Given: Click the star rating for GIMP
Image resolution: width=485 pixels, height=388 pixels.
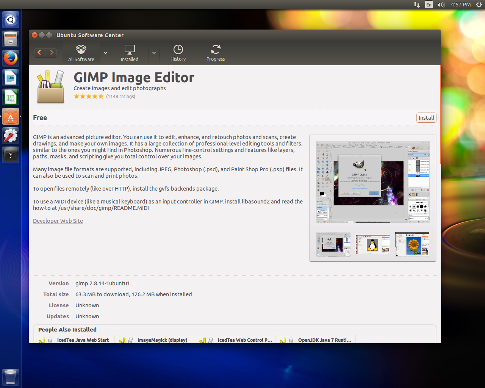Looking at the screenshot, I should [89, 97].
